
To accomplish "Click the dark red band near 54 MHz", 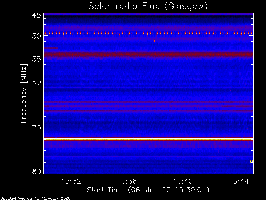I will (148, 55).
